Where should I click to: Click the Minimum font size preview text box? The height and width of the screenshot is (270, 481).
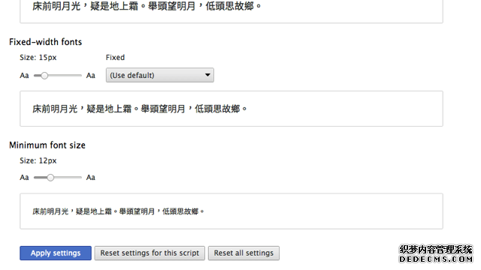pos(231,211)
